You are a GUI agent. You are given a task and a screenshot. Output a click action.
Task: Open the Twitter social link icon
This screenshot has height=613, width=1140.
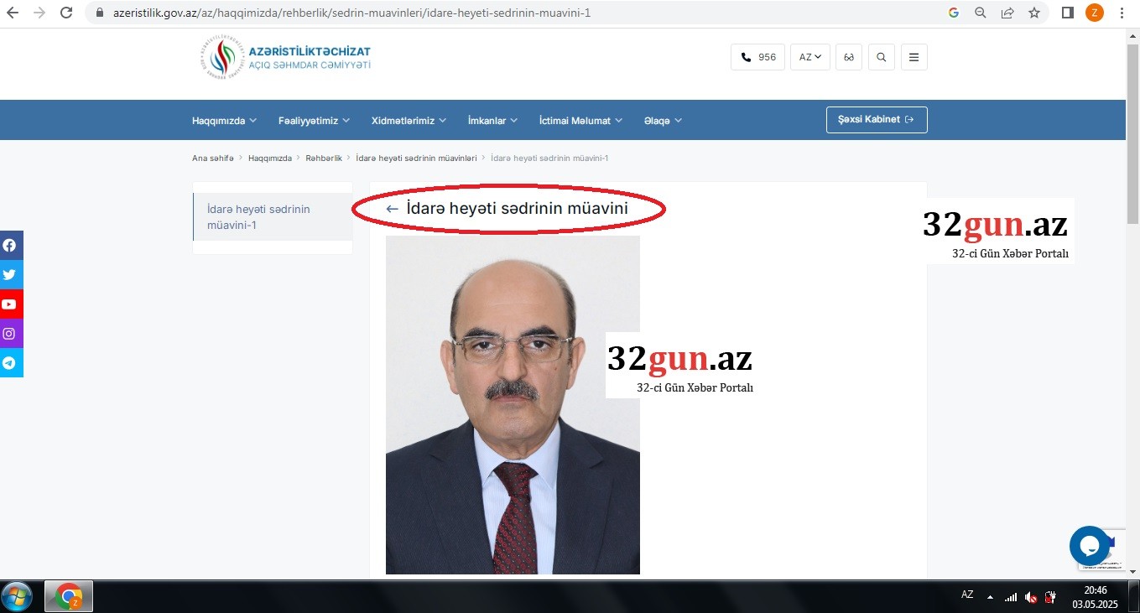10,275
